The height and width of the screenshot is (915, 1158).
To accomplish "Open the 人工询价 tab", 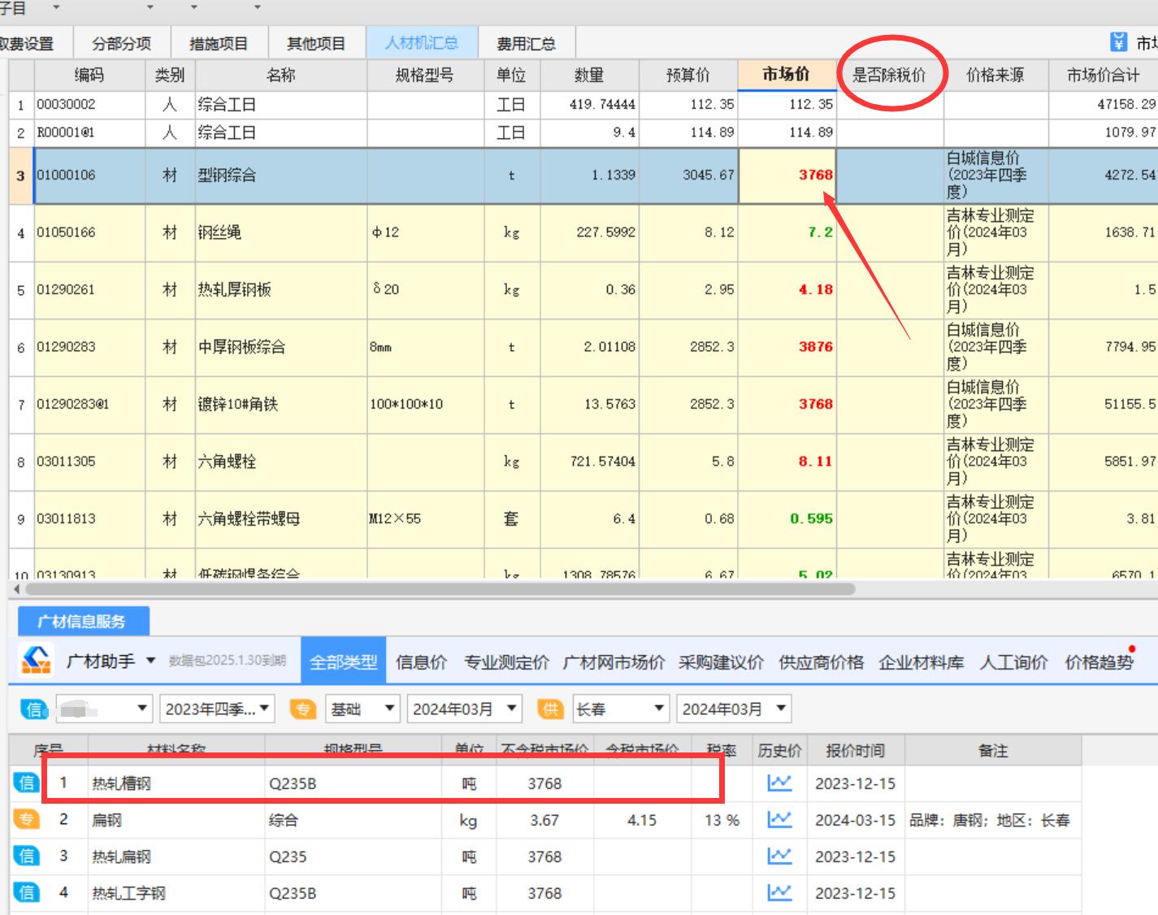I will point(1013,662).
